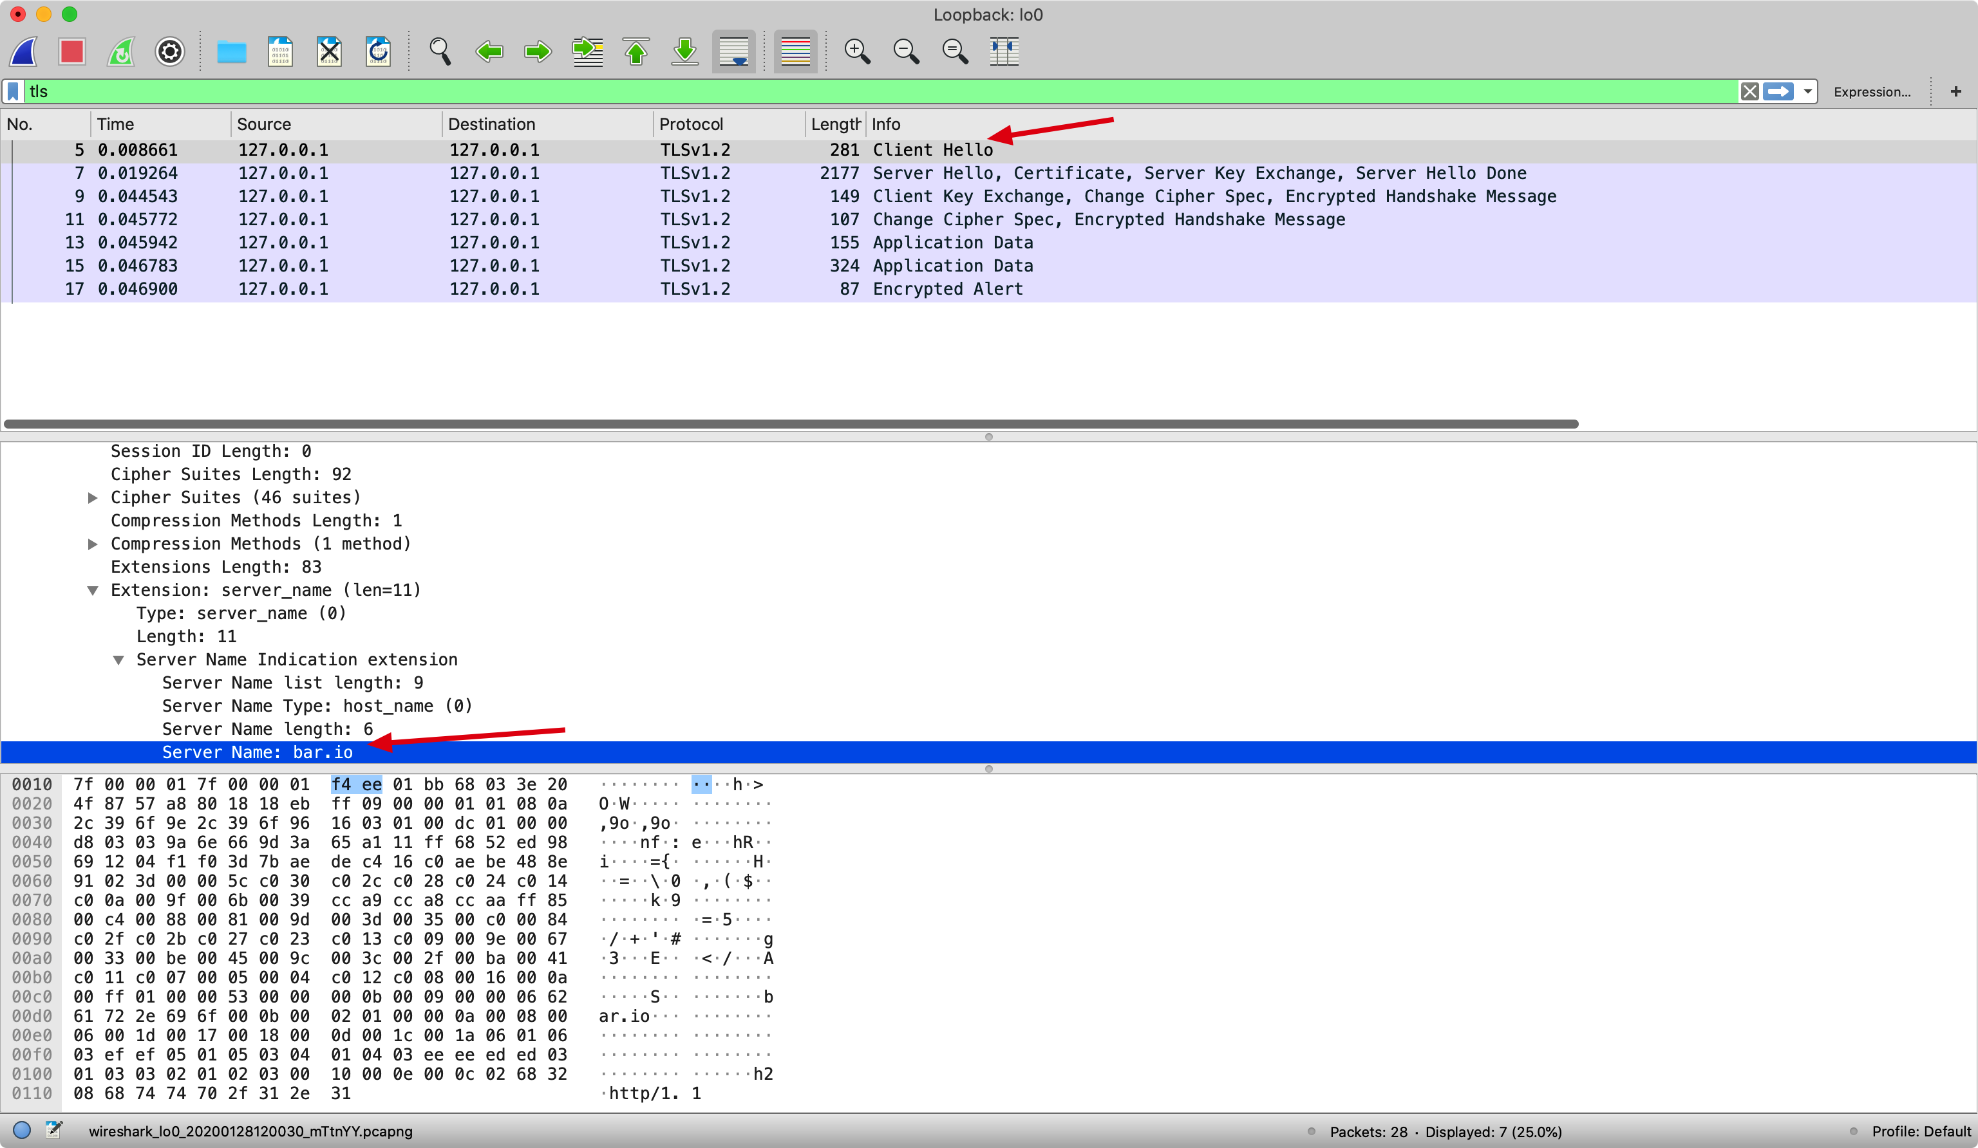Open display filter history dropdown
Screen dimensions: 1978x1148
coord(1807,92)
